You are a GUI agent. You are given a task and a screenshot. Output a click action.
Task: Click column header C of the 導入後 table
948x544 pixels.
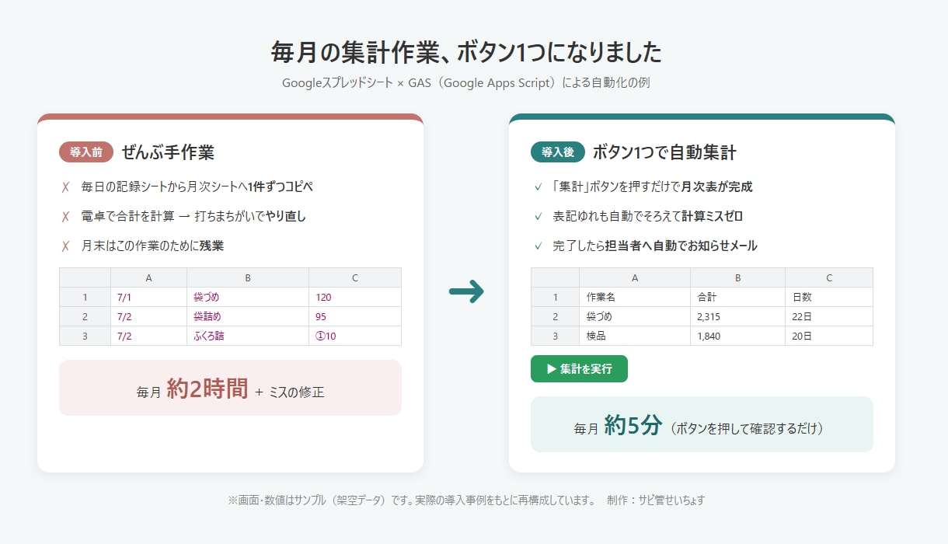[x=829, y=277]
